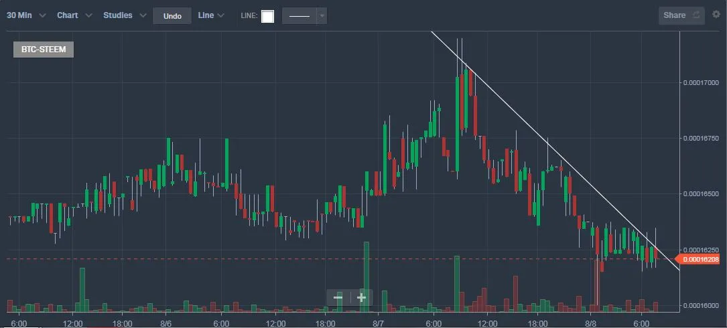
Task: Click the 8/8 date axis label
Action: pos(591,323)
